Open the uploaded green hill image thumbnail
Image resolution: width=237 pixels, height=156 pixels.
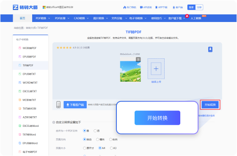[x=130, y=69]
